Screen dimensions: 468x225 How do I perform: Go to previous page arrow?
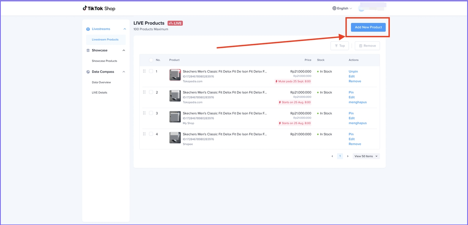332,156
